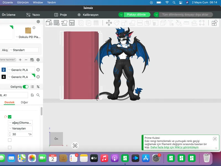The width and height of the screenshot is (221, 166).
Task: Expand arrow next to Plakayı dilimle
Action: 121,15
